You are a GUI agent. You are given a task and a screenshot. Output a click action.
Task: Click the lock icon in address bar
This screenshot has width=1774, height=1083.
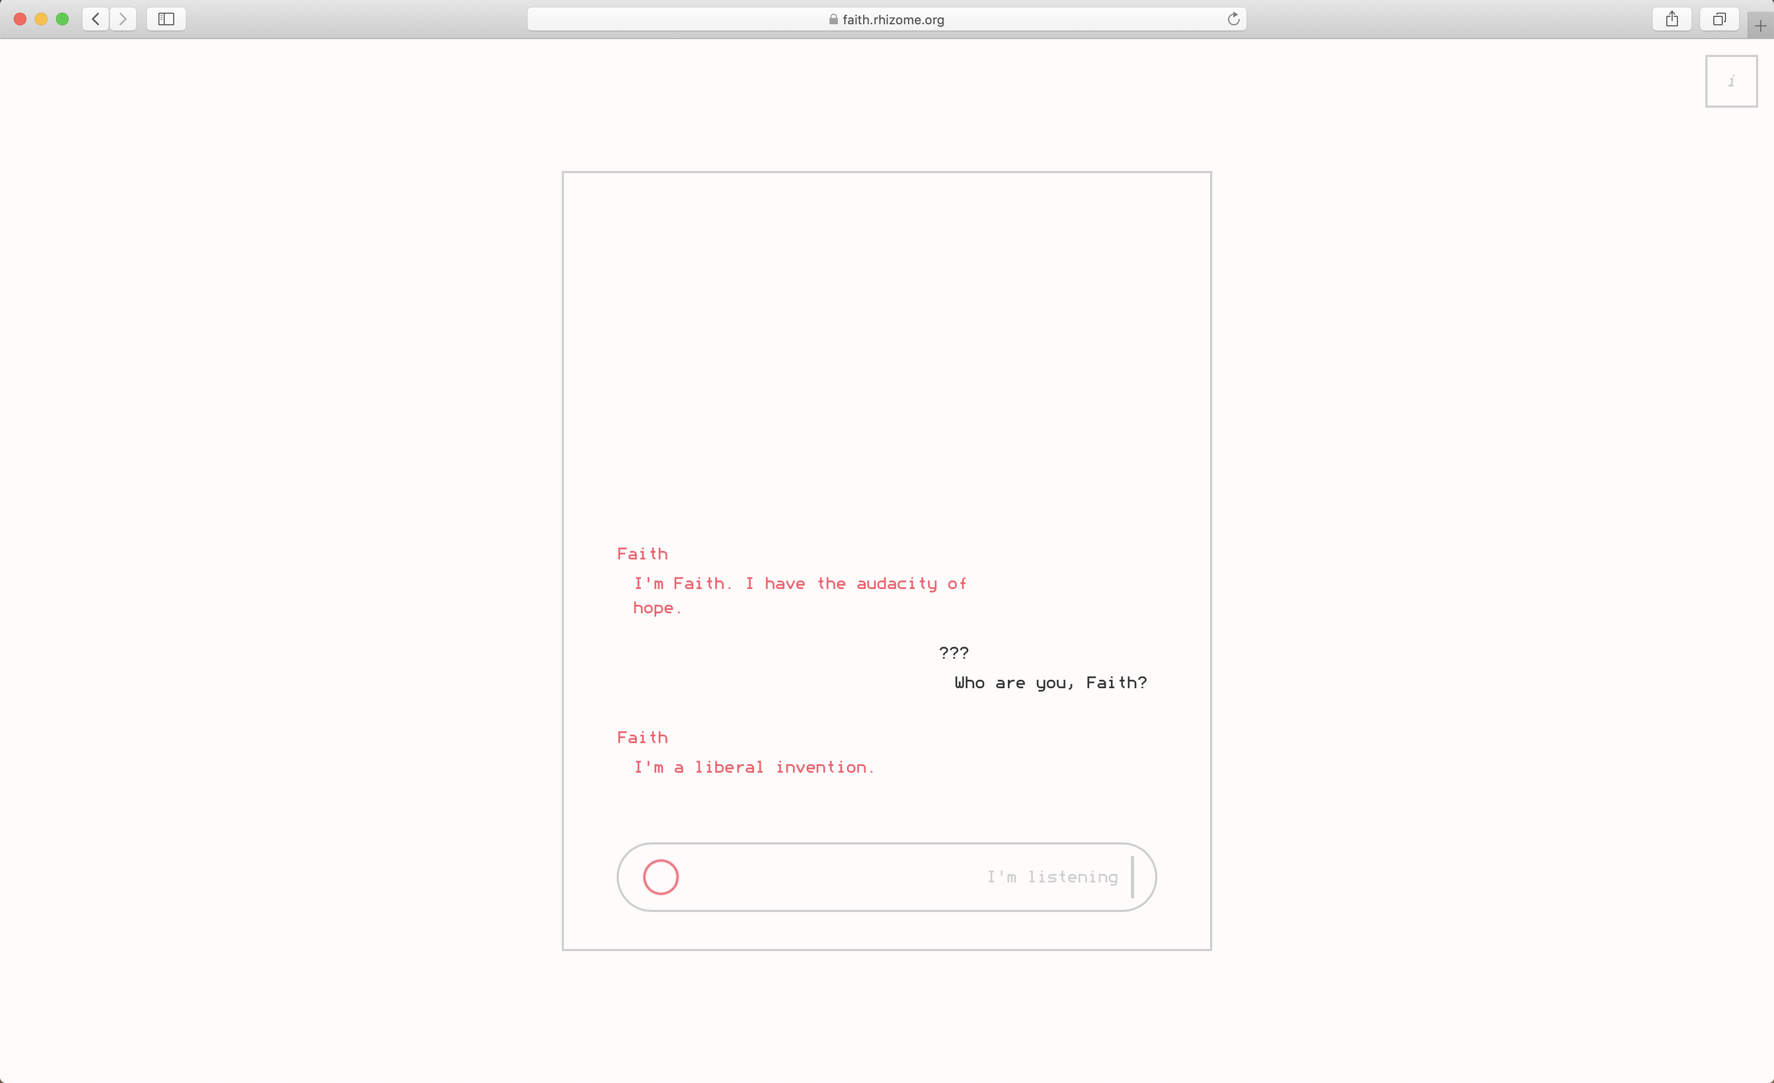pyautogui.click(x=833, y=20)
